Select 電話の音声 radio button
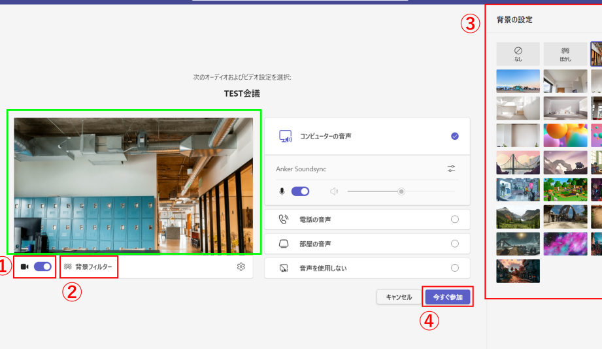The image size is (602, 349). click(454, 219)
